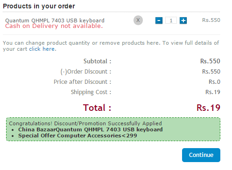The image size is (232, 170).
Task: Click the blue Continue button
Action: pyautogui.click(x=201, y=155)
